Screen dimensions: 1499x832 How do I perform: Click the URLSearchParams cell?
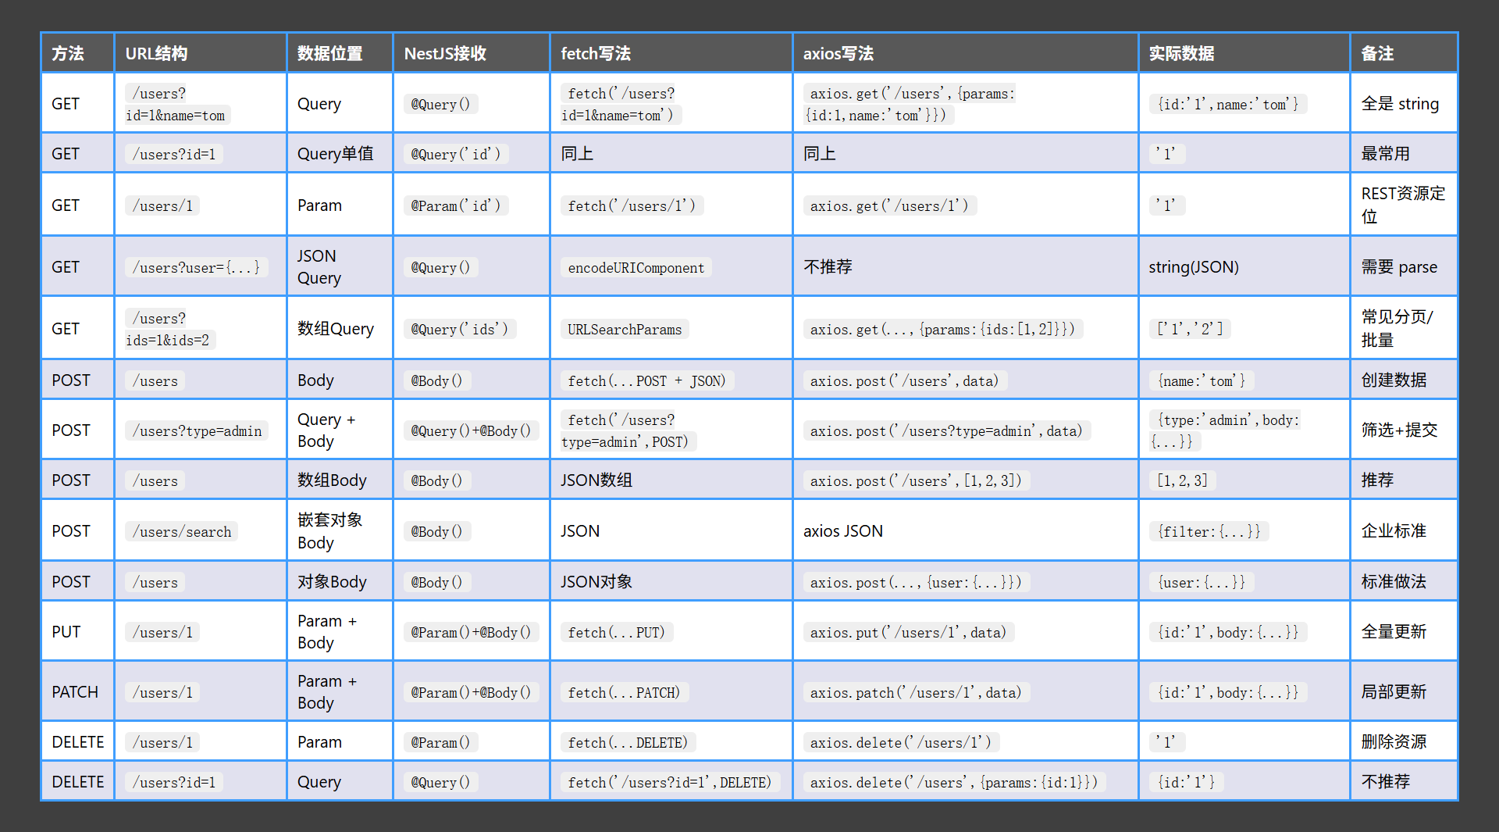click(671, 329)
